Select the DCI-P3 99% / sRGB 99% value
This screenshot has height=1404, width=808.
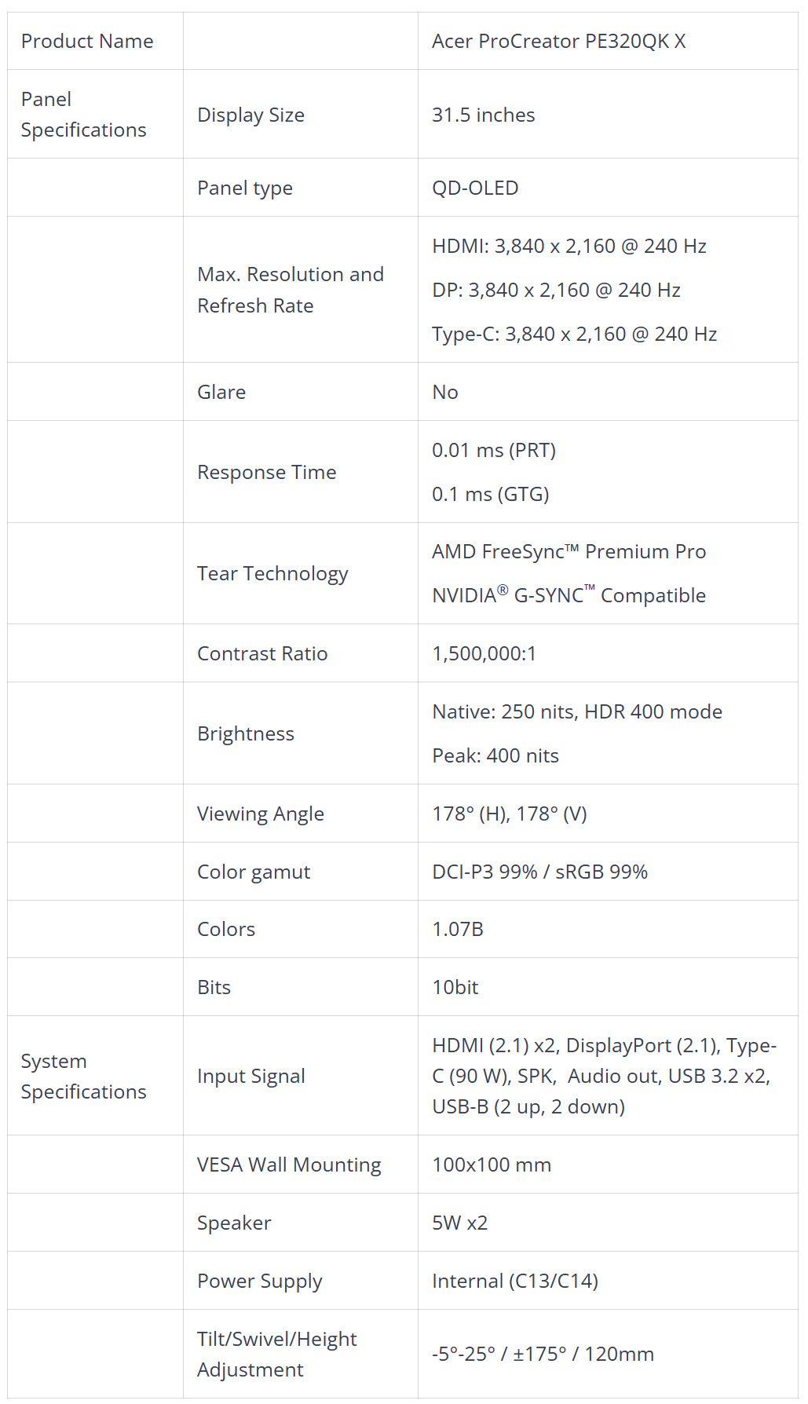pyautogui.click(x=539, y=872)
